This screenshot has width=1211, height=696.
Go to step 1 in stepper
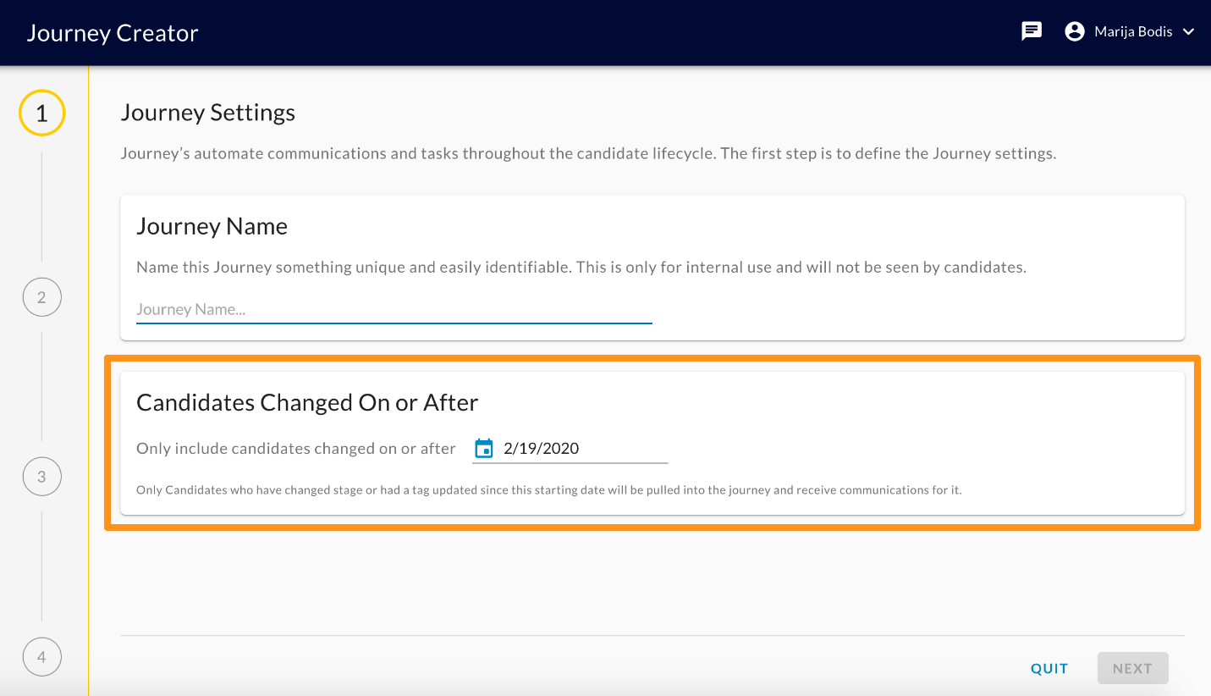tap(41, 113)
